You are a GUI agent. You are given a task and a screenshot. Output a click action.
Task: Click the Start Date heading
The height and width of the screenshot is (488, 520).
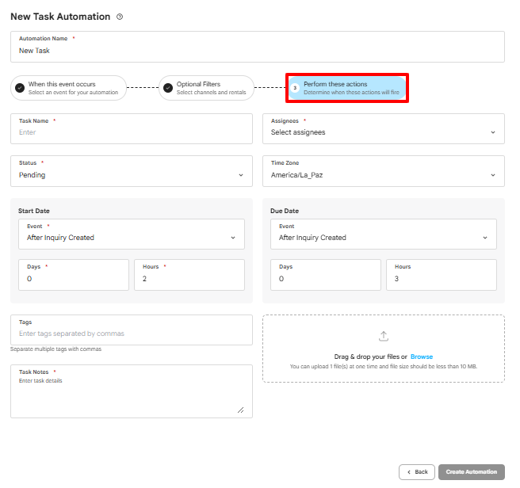coord(34,211)
